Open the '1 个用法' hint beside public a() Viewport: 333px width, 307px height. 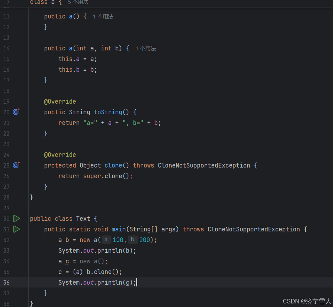tap(103, 17)
